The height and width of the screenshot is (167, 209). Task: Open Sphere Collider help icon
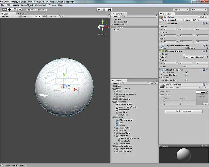pos(204,51)
